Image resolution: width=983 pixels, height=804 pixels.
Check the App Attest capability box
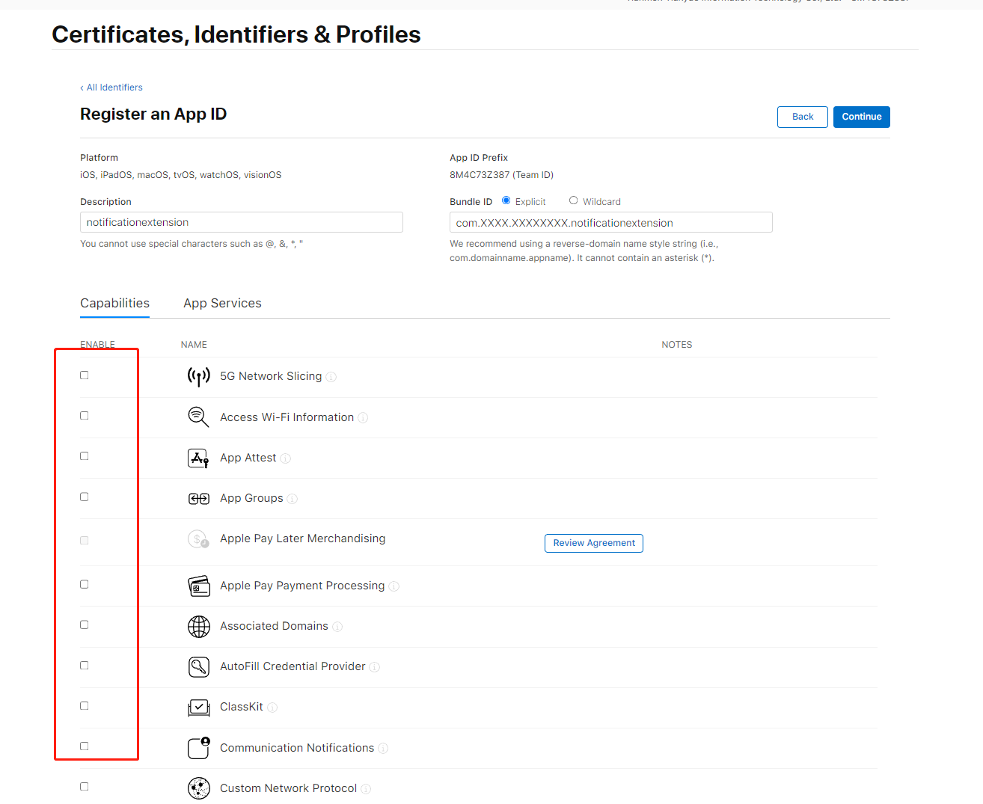85,456
